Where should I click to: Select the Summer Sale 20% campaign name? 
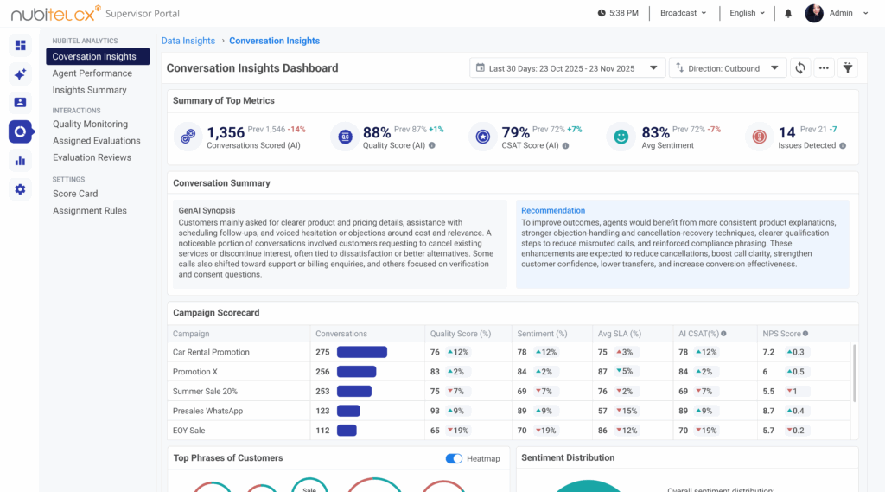tap(205, 392)
